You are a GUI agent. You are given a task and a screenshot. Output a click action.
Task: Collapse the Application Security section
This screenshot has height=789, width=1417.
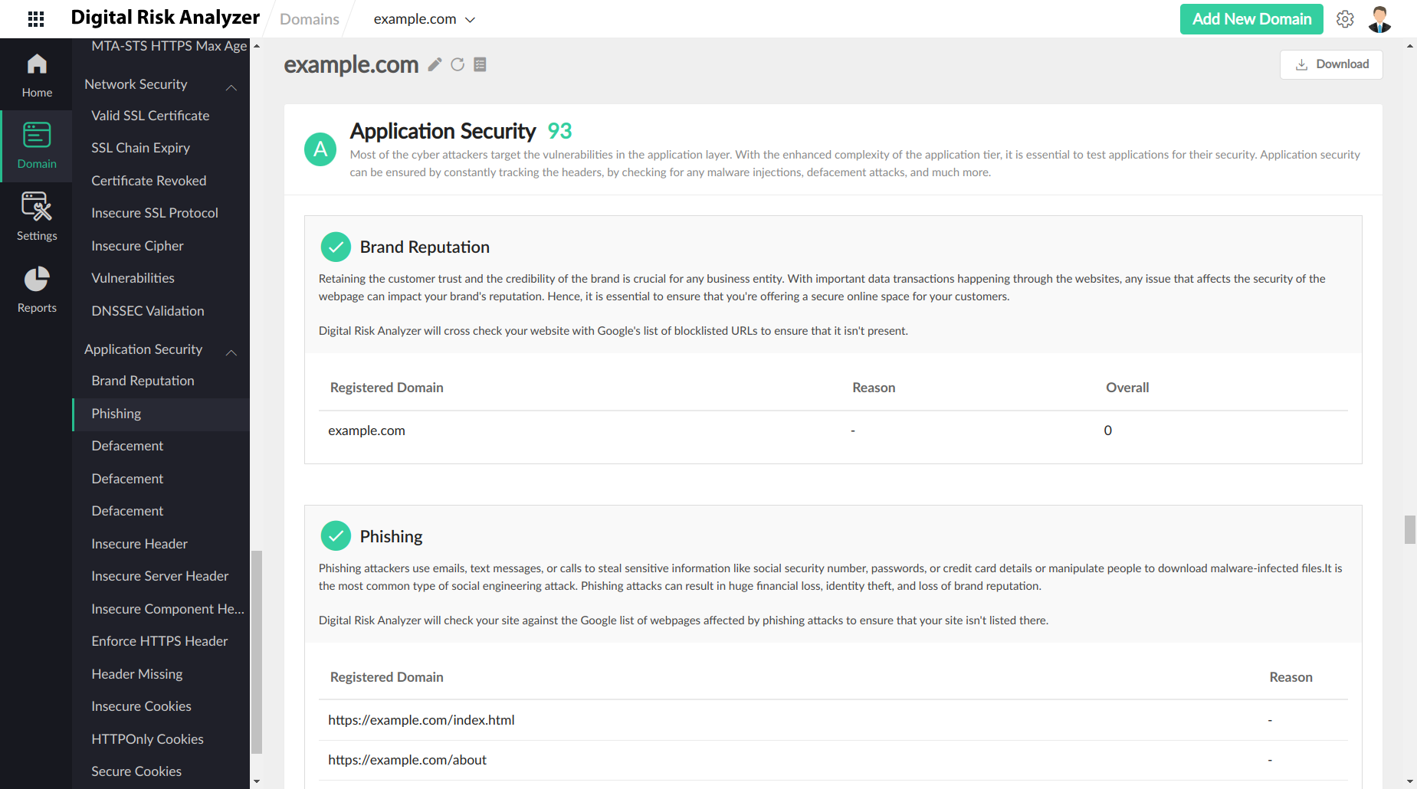click(x=231, y=352)
